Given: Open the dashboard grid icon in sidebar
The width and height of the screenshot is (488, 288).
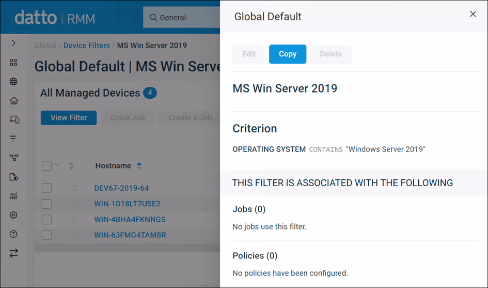Looking at the screenshot, I should (x=13, y=63).
